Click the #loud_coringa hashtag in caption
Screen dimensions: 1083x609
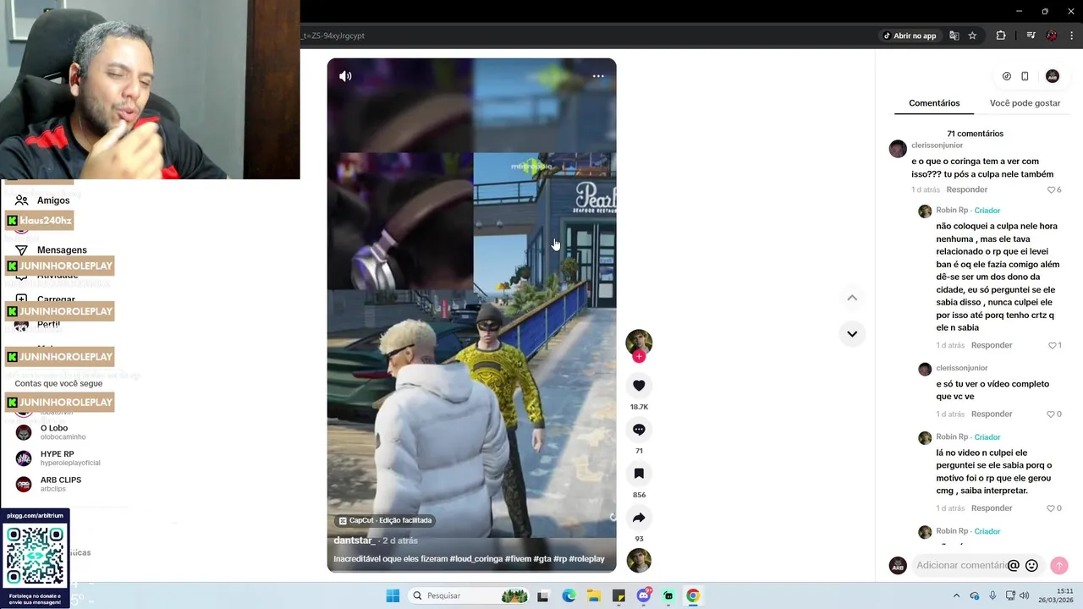(x=476, y=559)
